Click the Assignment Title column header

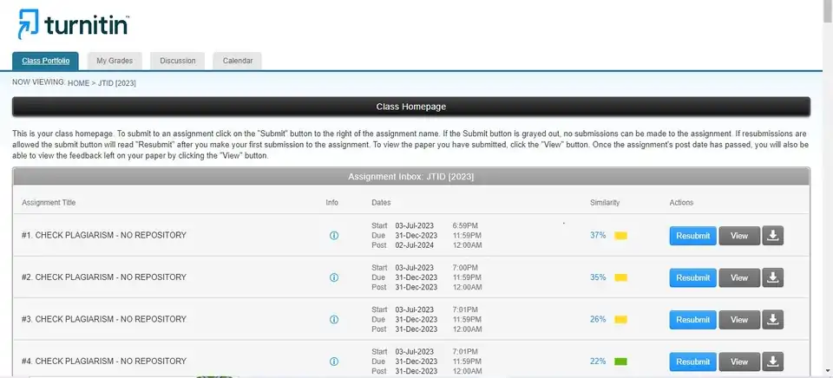point(49,203)
